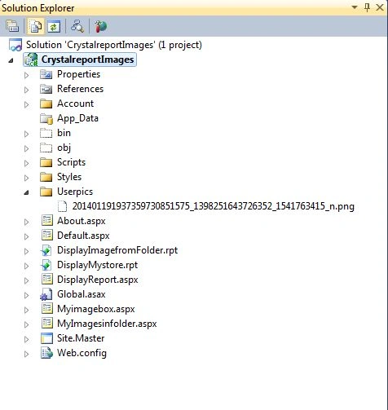This screenshot has width=388, height=410.
Task: Expand the Default.aspx node
Action: click(x=26, y=236)
